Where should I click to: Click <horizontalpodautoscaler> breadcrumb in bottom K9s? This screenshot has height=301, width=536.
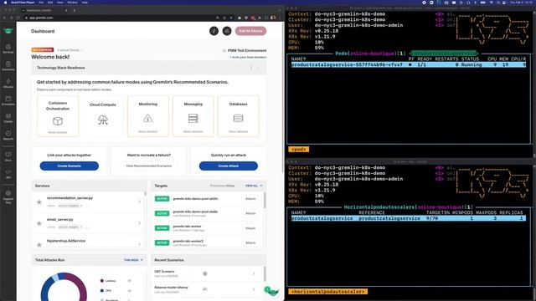[327, 292]
